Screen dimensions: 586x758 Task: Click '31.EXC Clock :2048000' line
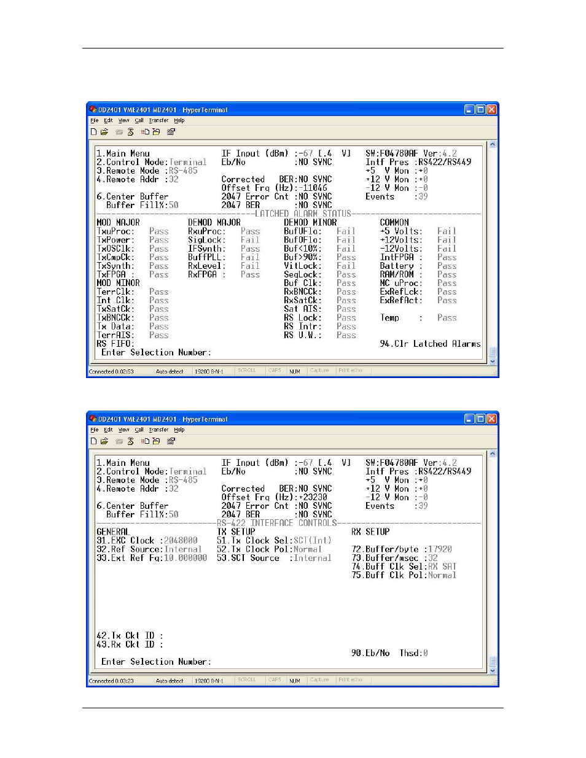[x=147, y=540]
